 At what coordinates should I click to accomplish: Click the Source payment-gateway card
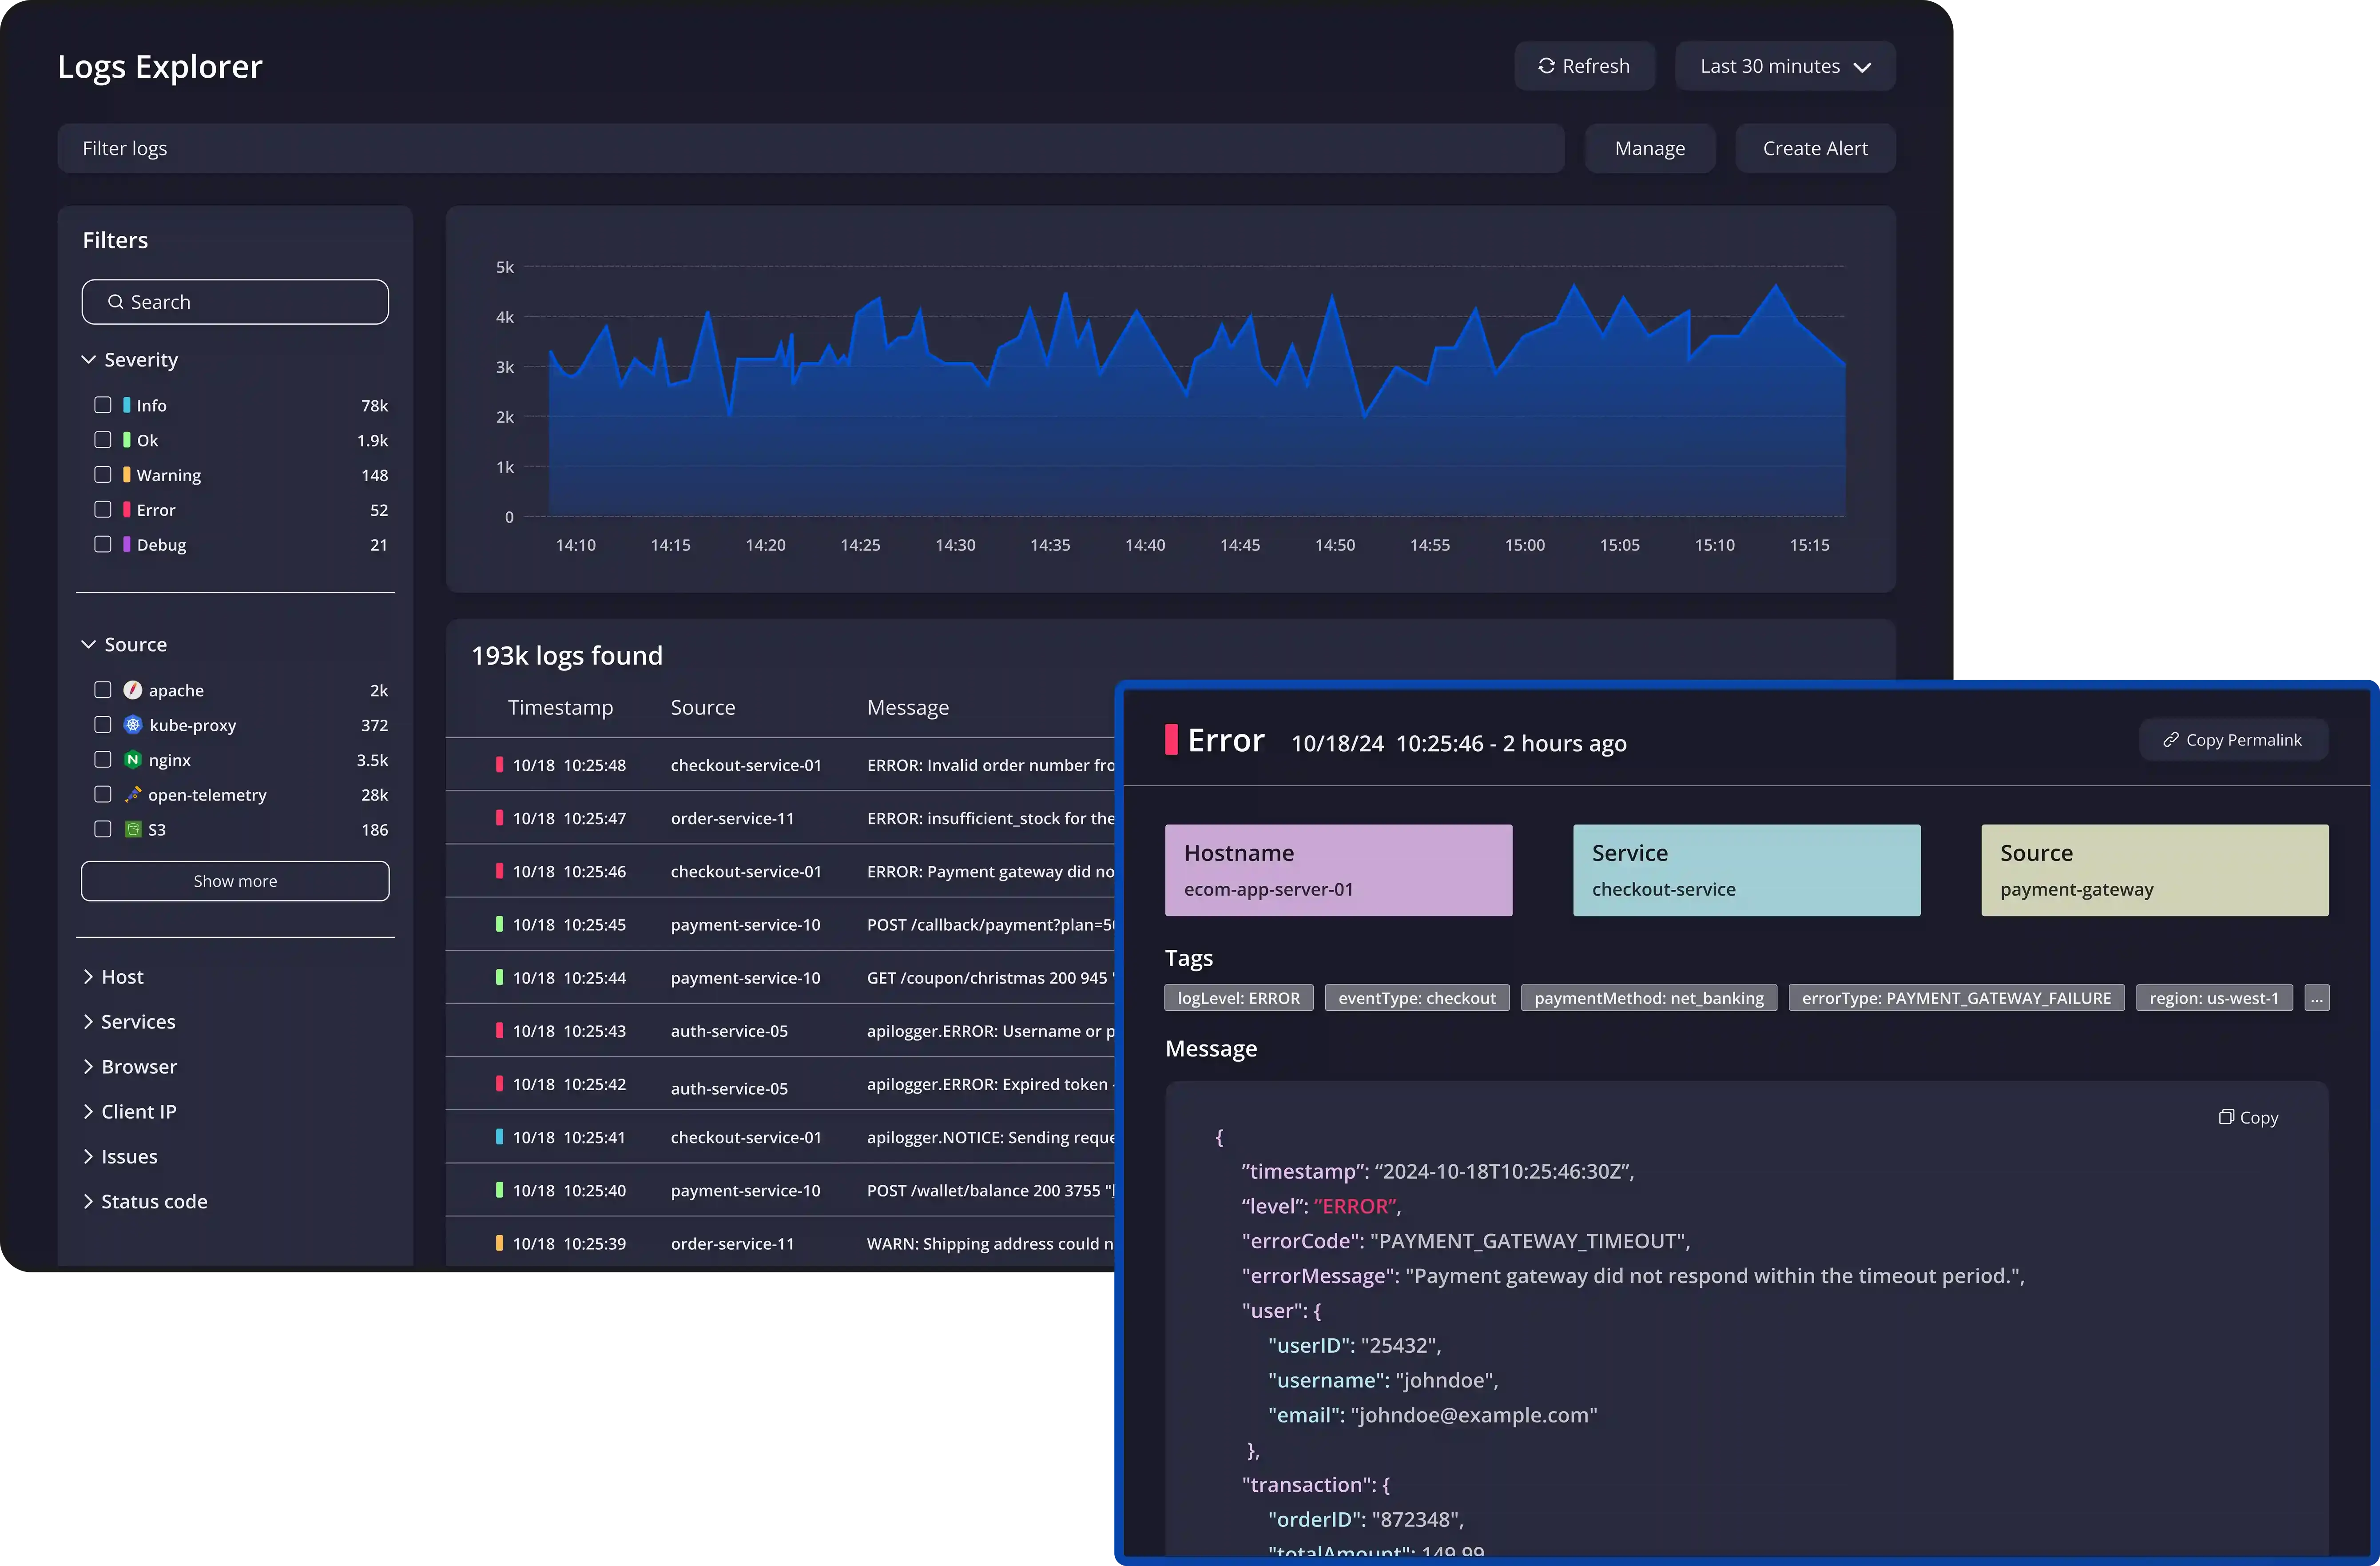click(x=2154, y=871)
